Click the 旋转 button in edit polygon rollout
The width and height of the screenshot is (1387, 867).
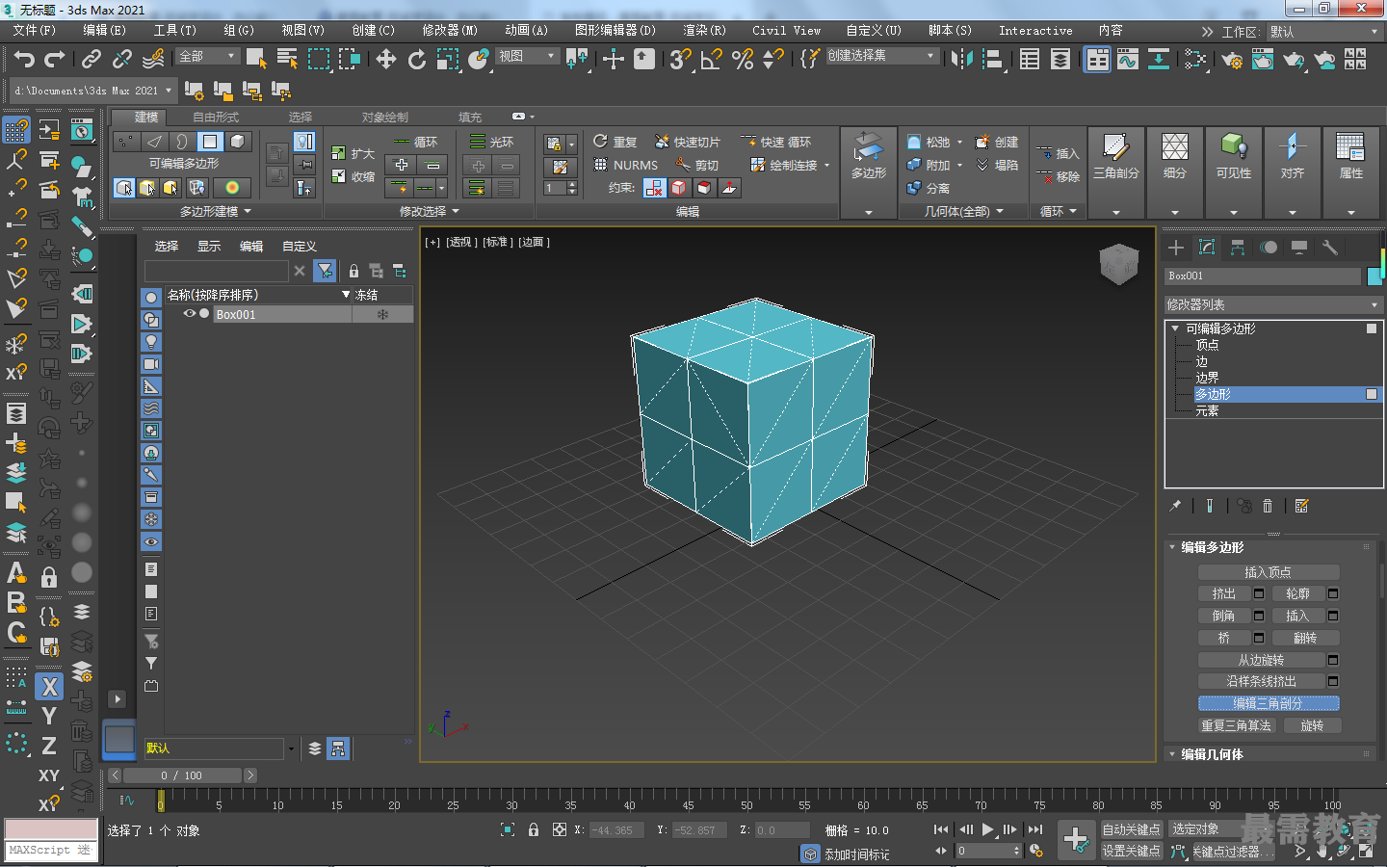(x=1312, y=725)
